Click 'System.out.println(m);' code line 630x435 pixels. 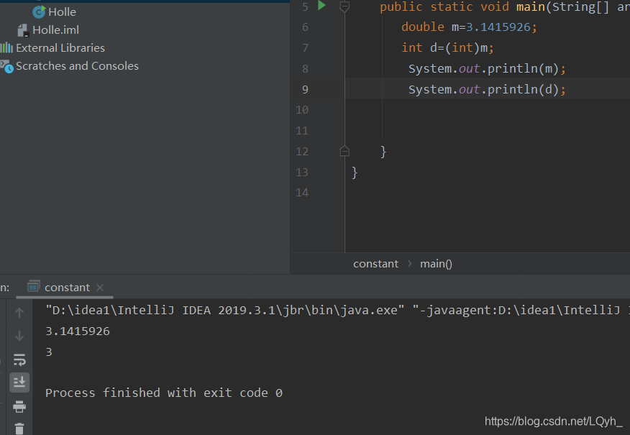click(487, 69)
